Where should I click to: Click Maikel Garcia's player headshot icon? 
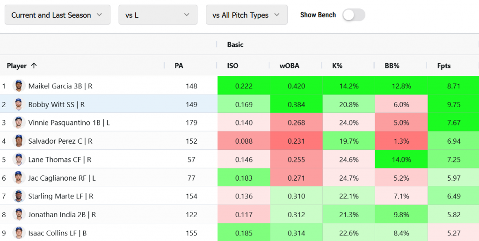pyautogui.click(x=19, y=86)
